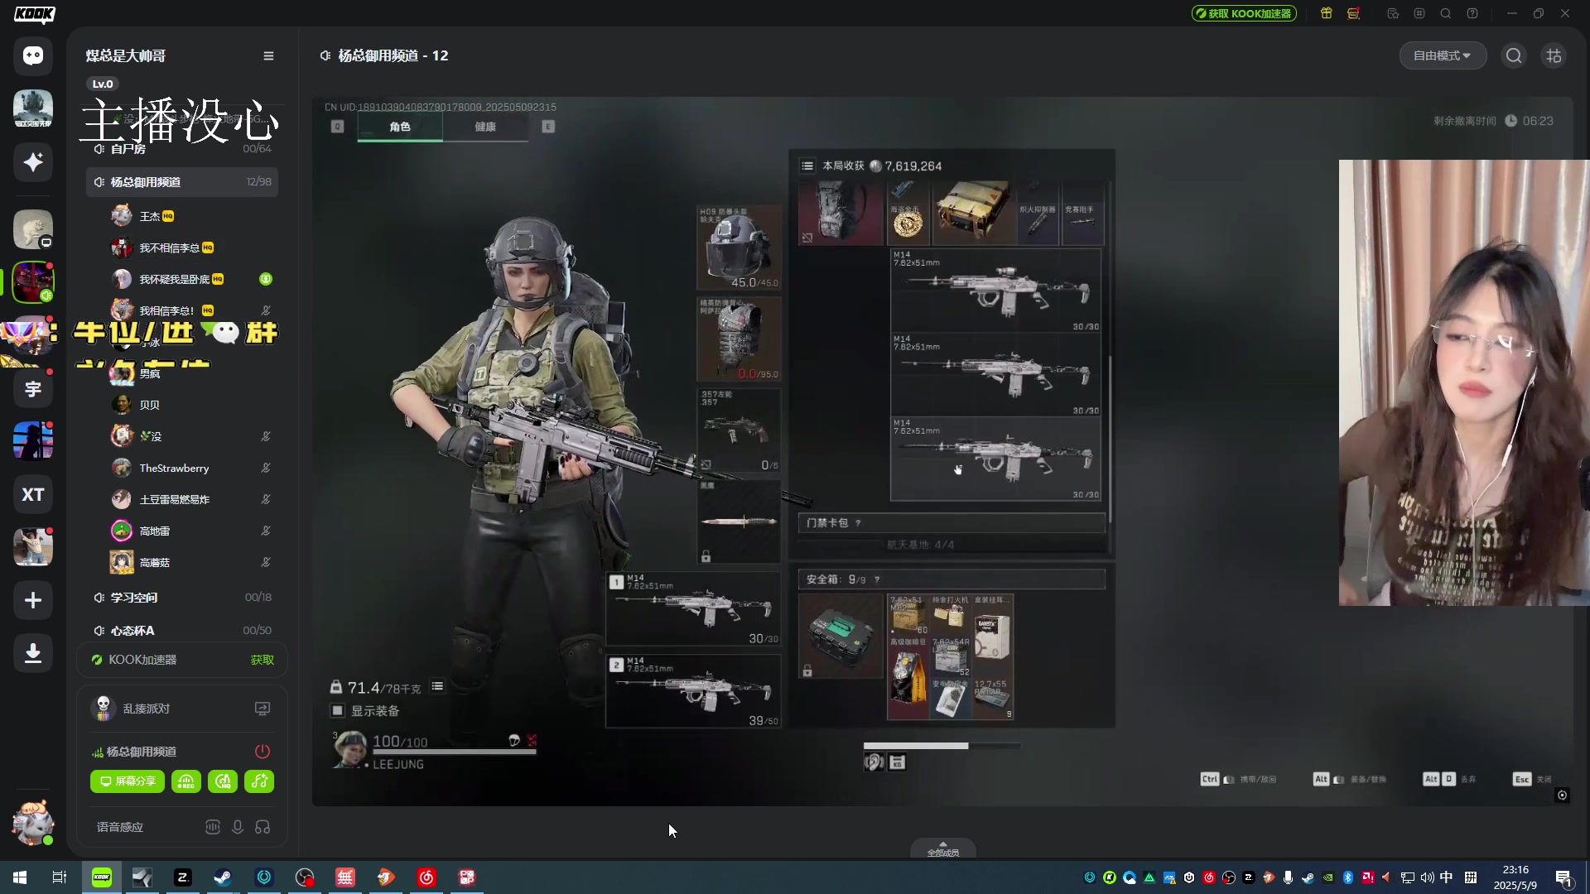Open Steam from taskbar
The height and width of the screenshot is (894, 1590).
point(223,877)
